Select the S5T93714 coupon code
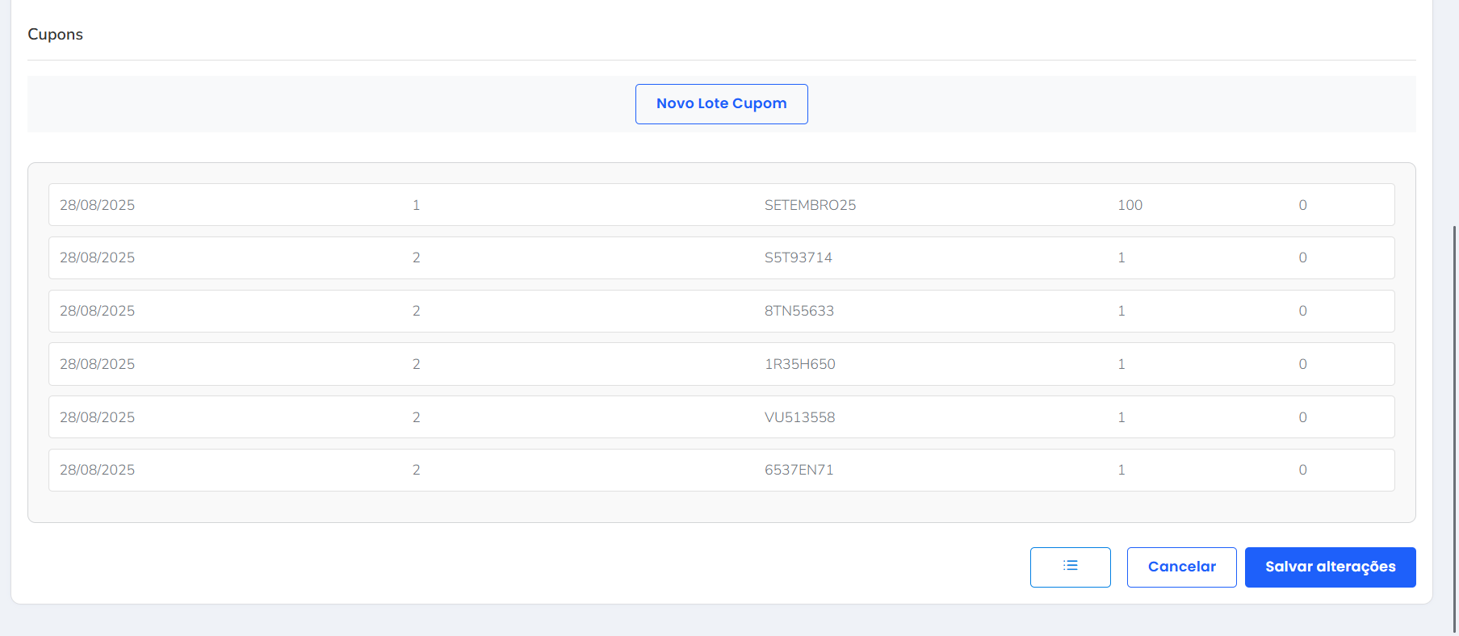 point(798,257)
